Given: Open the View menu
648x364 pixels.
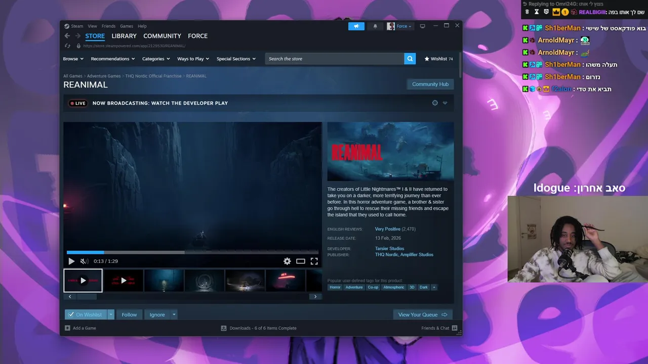Looking at the screenshot, I should (92, 26).
